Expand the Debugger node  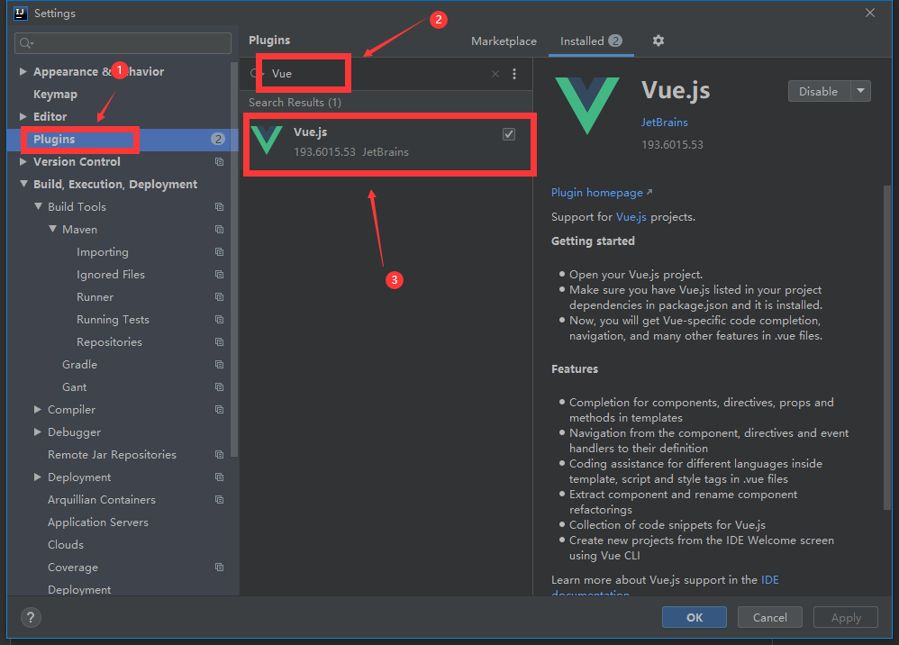pyautogui.click(x=37, y=432)
